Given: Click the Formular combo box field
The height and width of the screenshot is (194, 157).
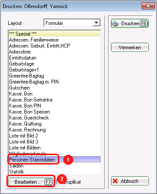Looking at the screenshot, I should [x=72, y=23].
